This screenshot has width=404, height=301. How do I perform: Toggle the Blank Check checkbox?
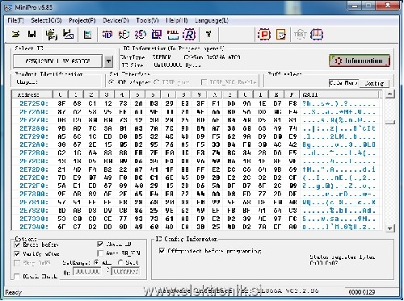[17, 276]
